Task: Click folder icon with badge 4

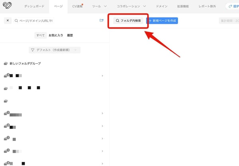Action: pos(6,163)
